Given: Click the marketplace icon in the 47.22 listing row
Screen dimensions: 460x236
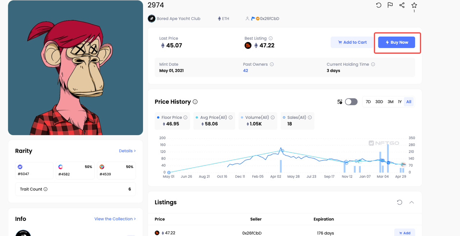Looking at the screenshot, I should 157,233.
